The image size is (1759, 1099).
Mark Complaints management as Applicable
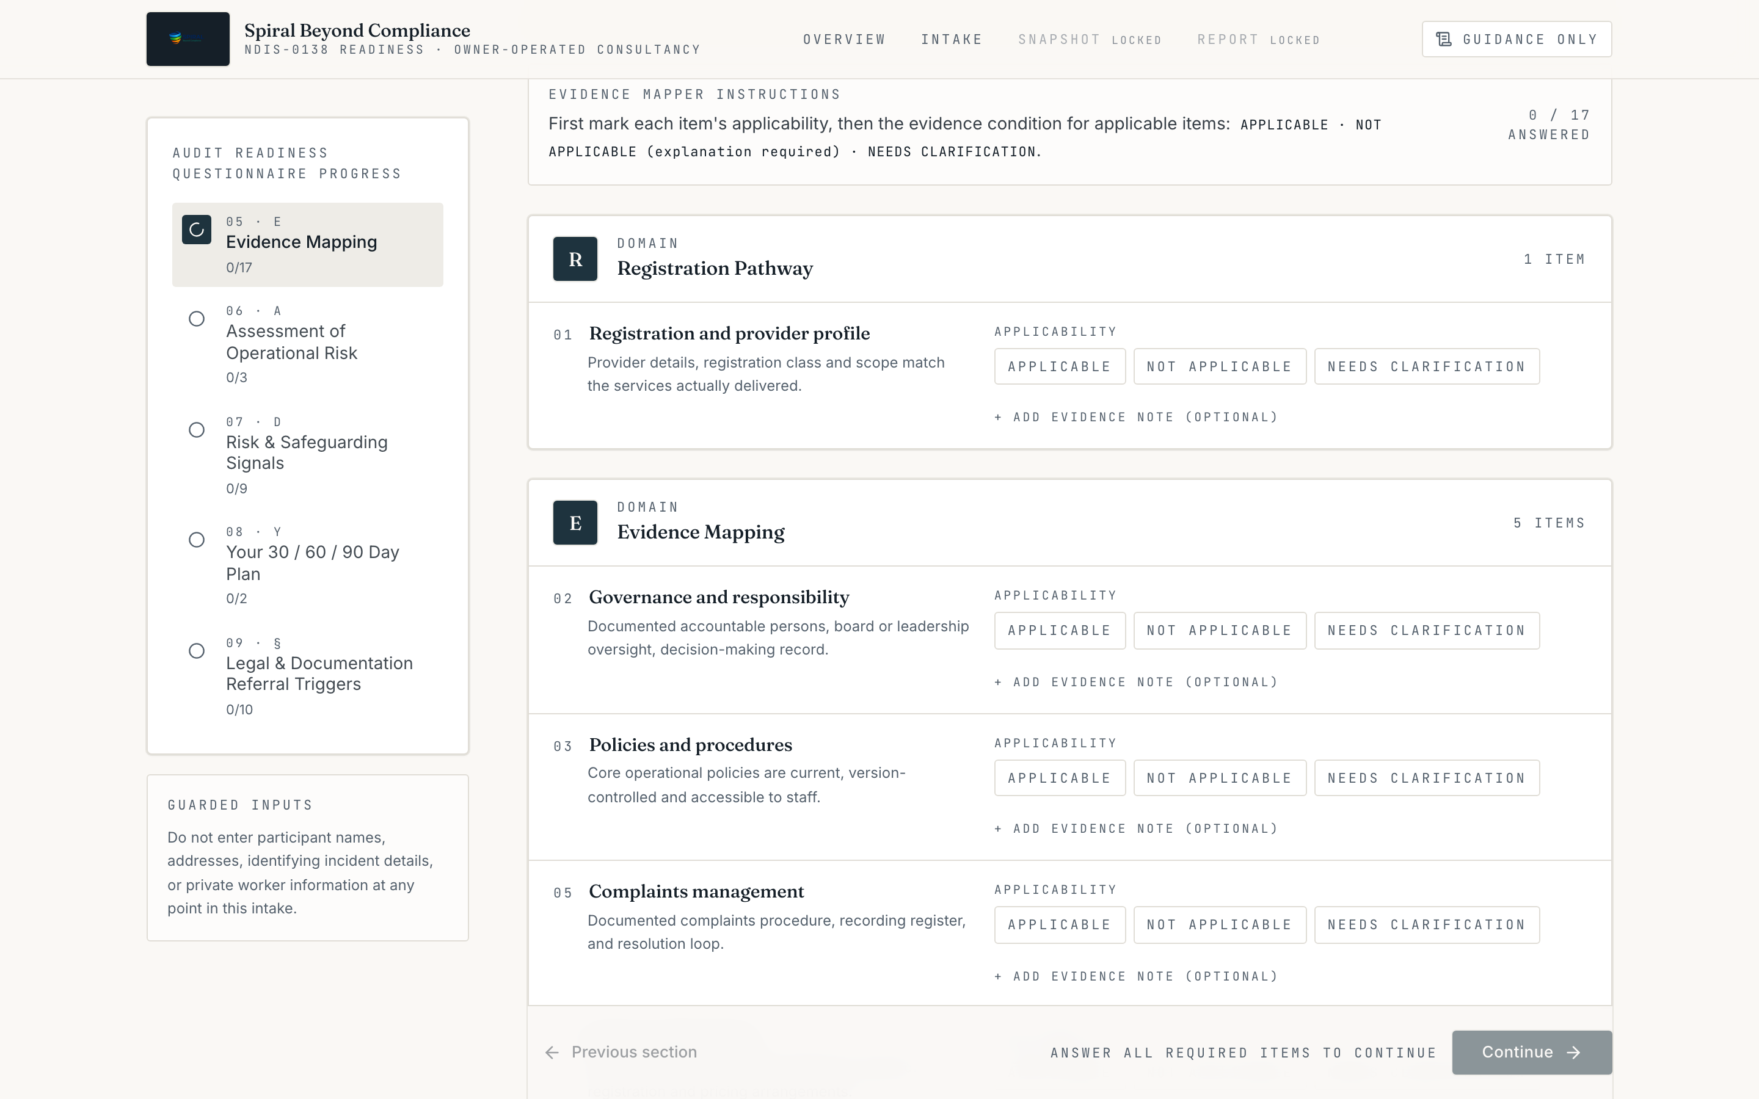pyautogui.click(x=1060, y=924)
